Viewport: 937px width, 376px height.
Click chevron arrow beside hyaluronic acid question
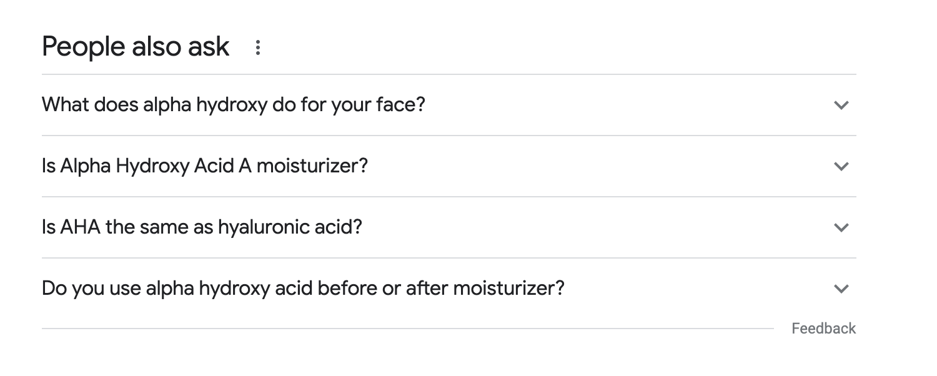coord(841,227)
